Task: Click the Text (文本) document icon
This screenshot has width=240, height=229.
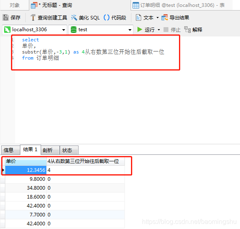Action: point(138,17)
